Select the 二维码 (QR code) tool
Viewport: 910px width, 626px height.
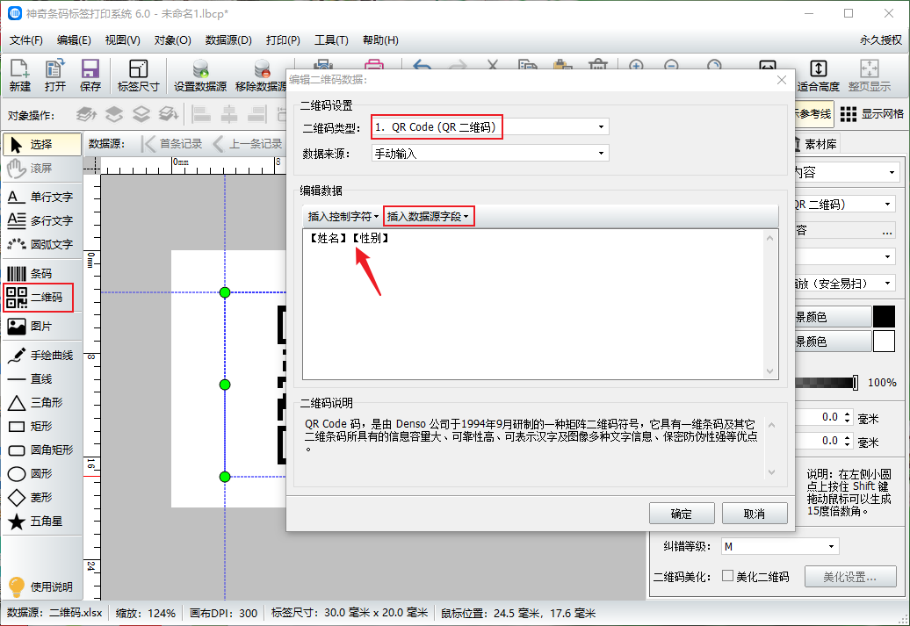coord(39,298)
